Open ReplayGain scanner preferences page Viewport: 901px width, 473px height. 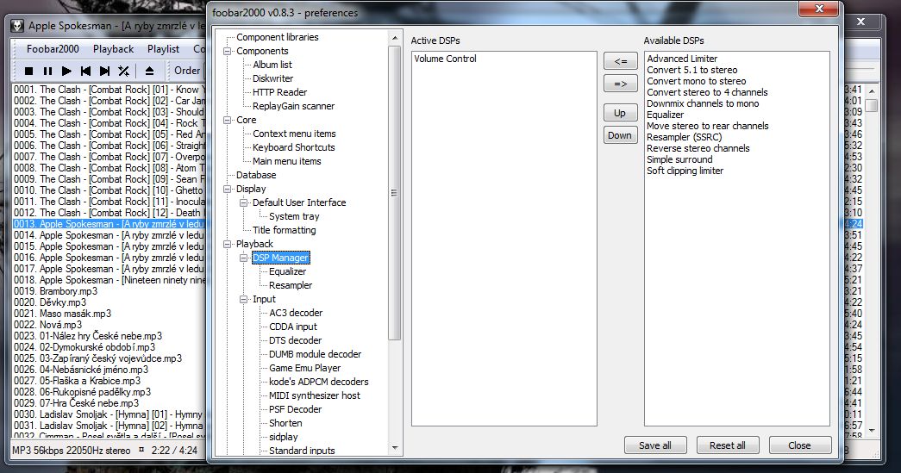(294, 106)
